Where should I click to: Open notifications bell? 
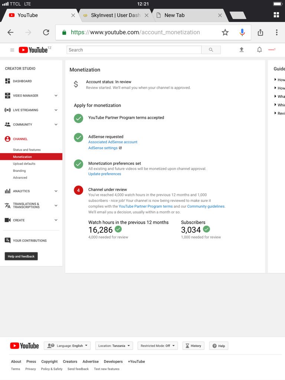click(259, 50)
